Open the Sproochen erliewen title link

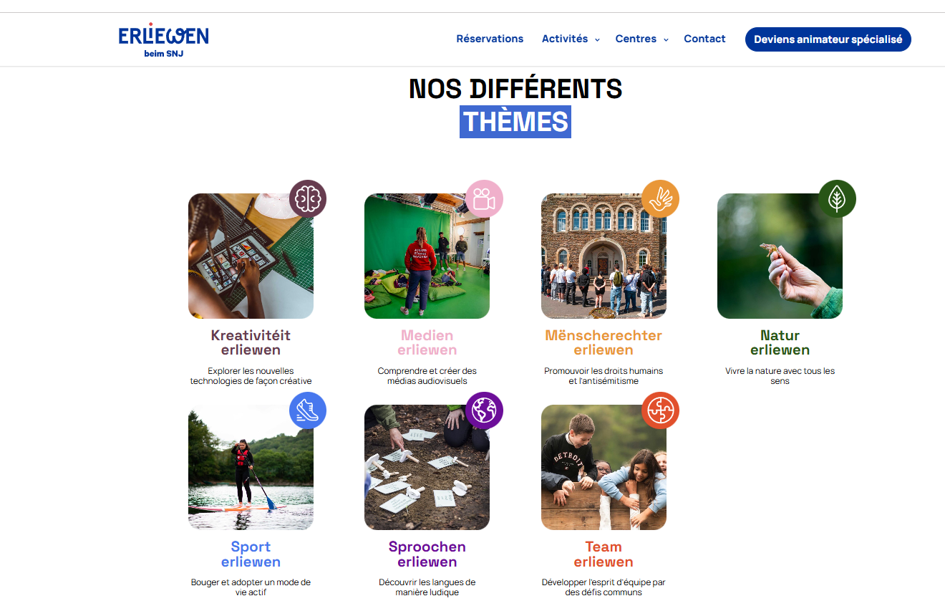pyautogui.click(x=427, y=554)
